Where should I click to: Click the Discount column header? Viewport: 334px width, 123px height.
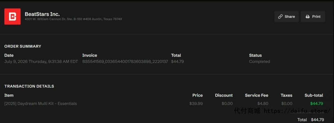[x=224, y=95]
